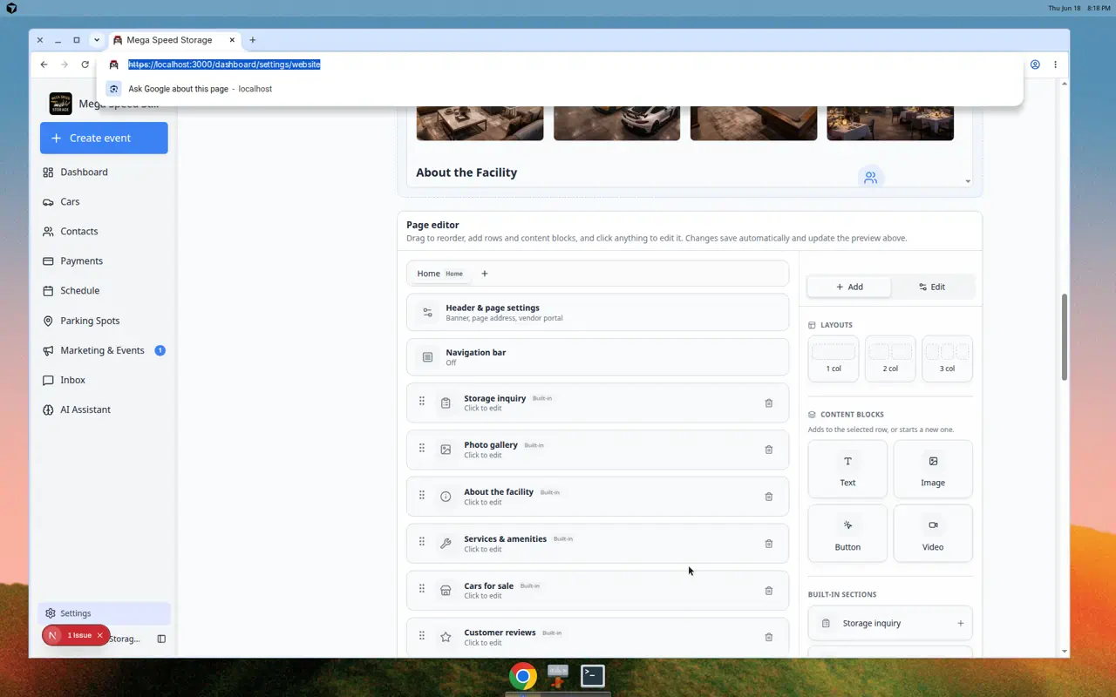Choose the 2 col layout

point(890,358)
